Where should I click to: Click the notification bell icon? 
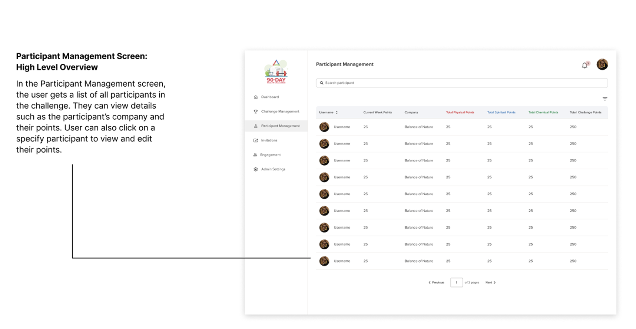click(584, 65)
